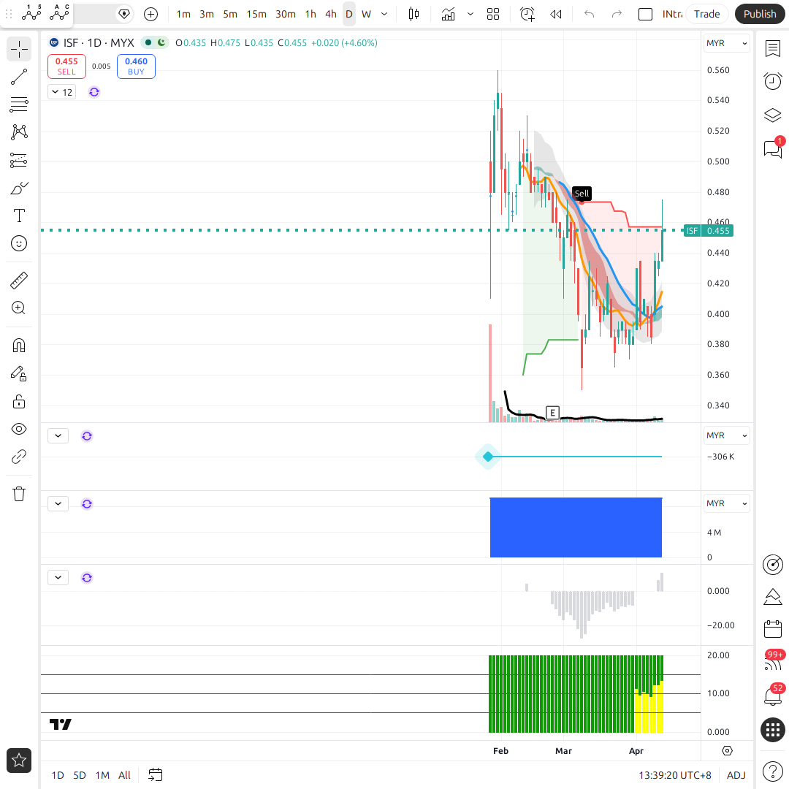Open the watchlist panel icon

coord(772,48)
